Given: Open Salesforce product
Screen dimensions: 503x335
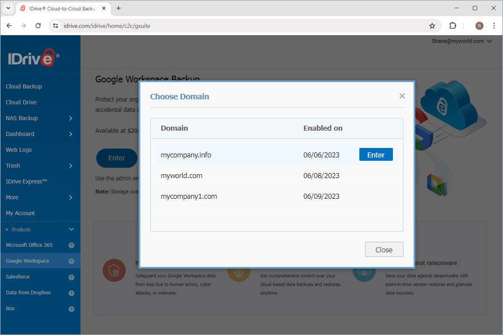Looking at the screenshot, I should point(18,277).
